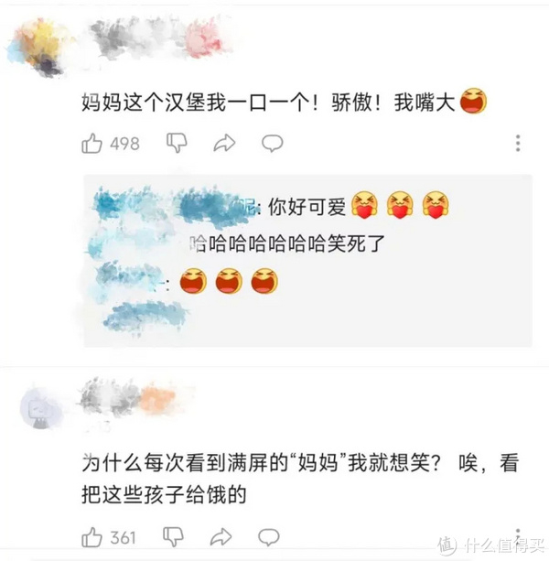Open reply with three laughing emojis
Screen dimensions: 549x561
tap(187, 281)
